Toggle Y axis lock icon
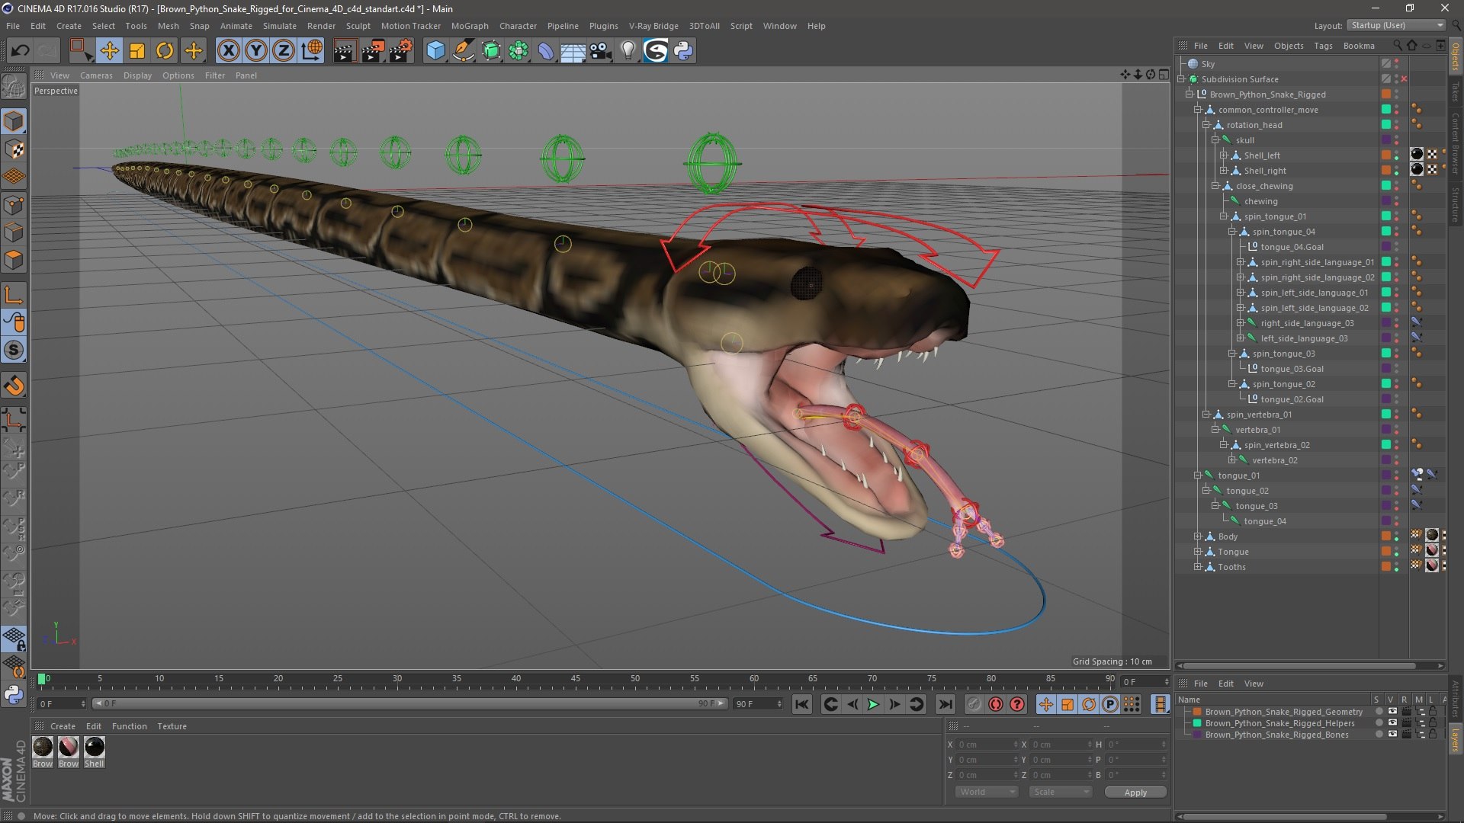The width and height of the screenshot is (1464, 823). coord(256,51)
